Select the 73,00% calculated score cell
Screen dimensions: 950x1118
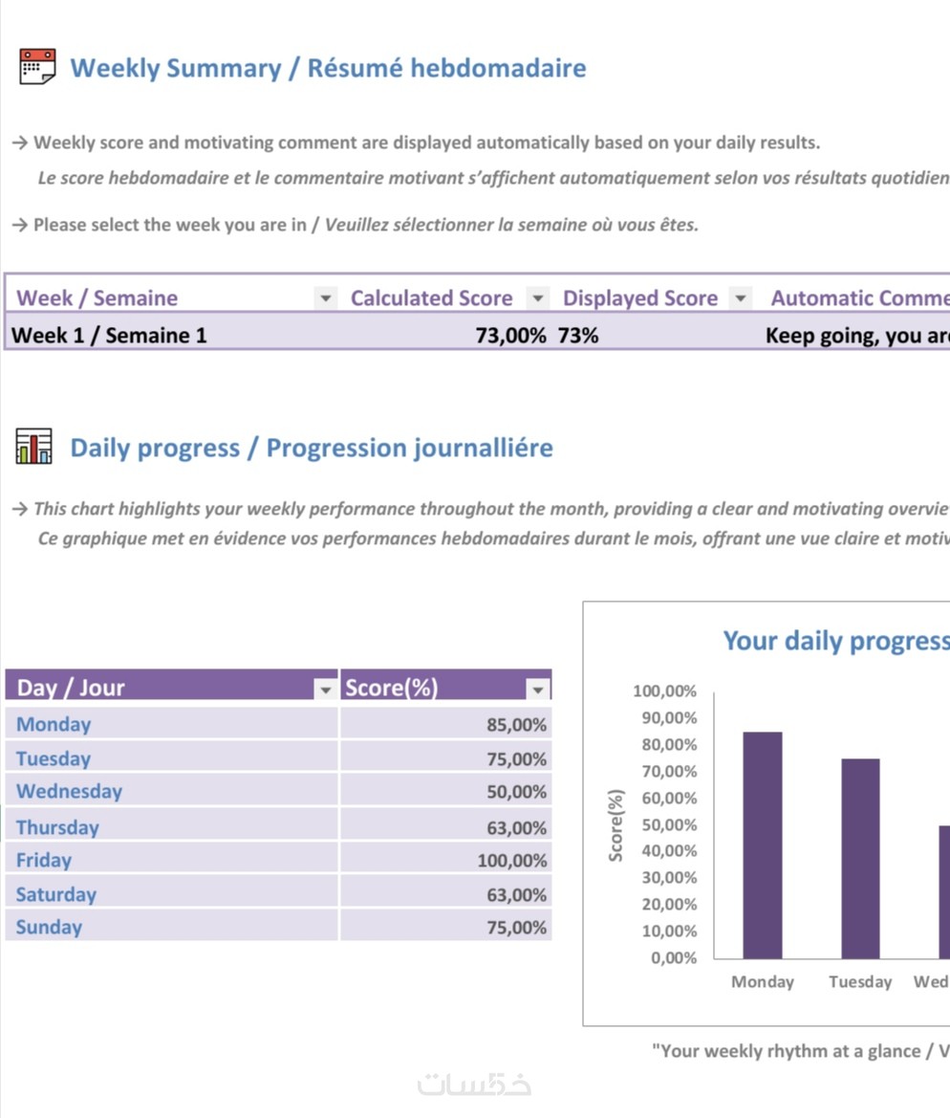510,335
